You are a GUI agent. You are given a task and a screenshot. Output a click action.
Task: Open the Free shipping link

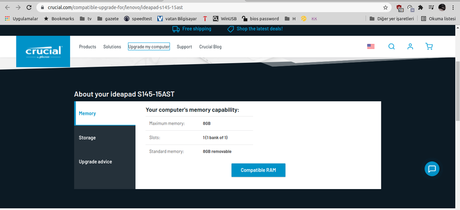(197, 29)
